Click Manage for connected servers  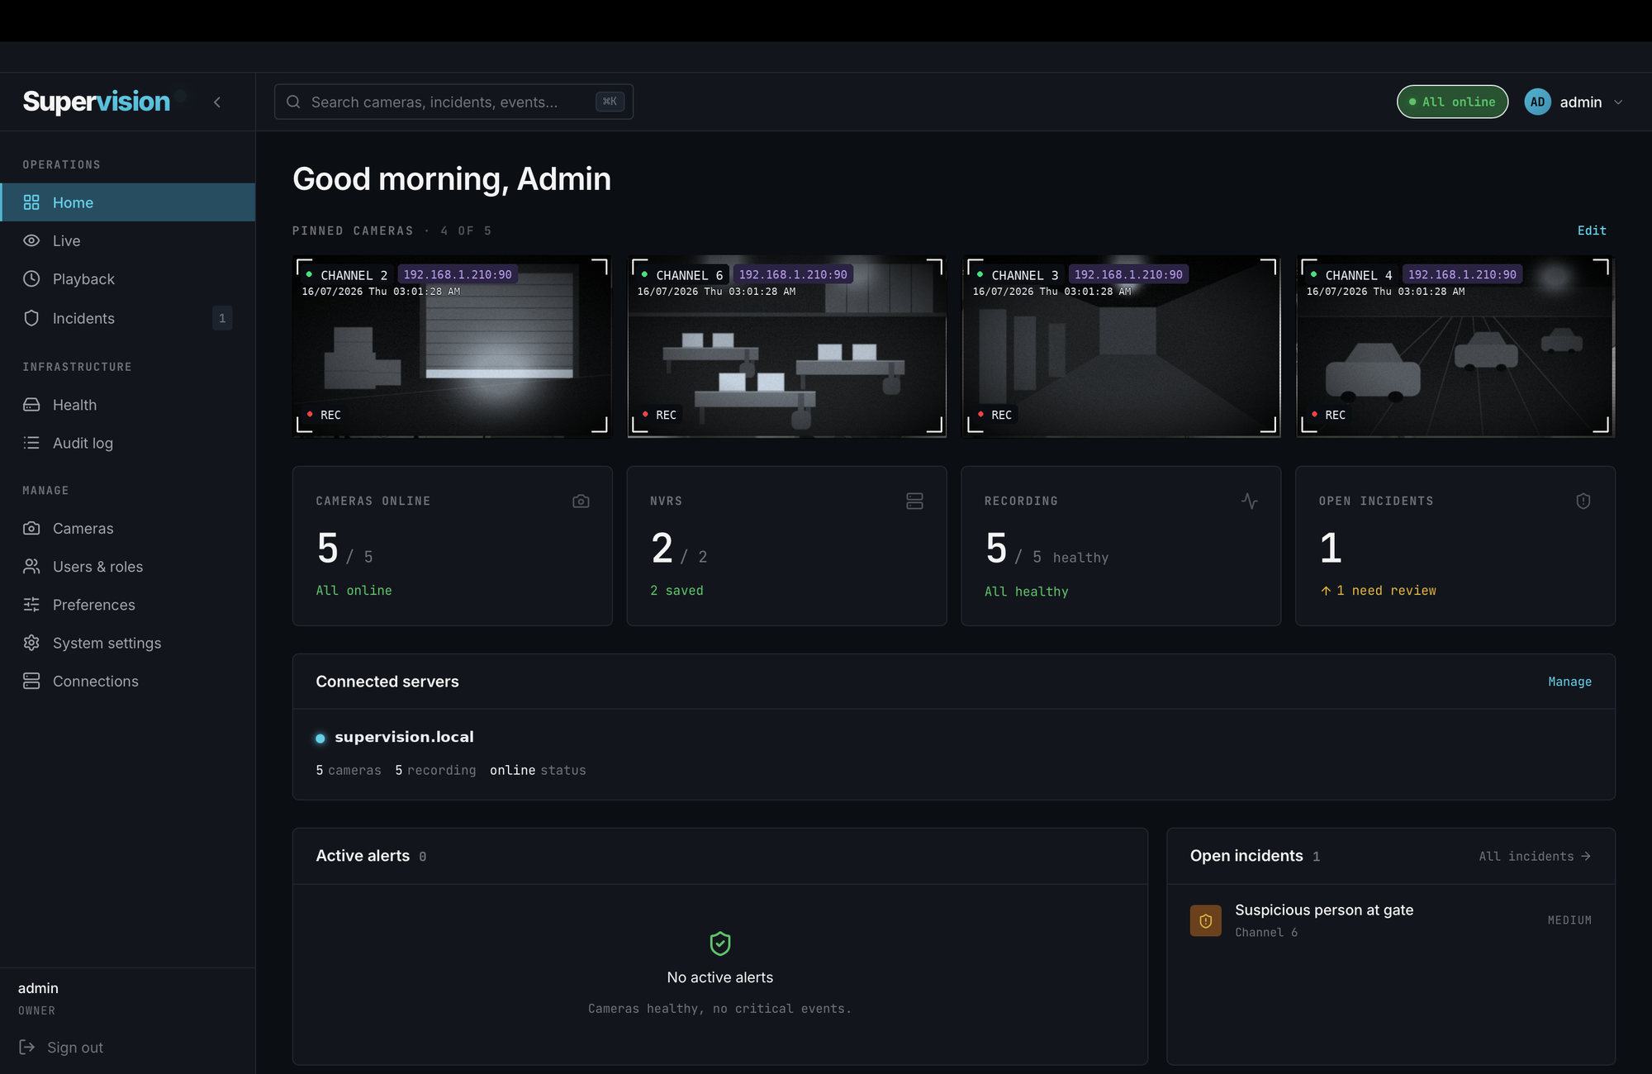(x=1569, y=682)
